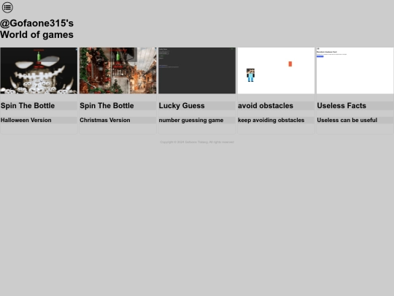Open the hamburger list menu icon
The height and width of the screenshot is (296, 394).
tap(7, 7)
